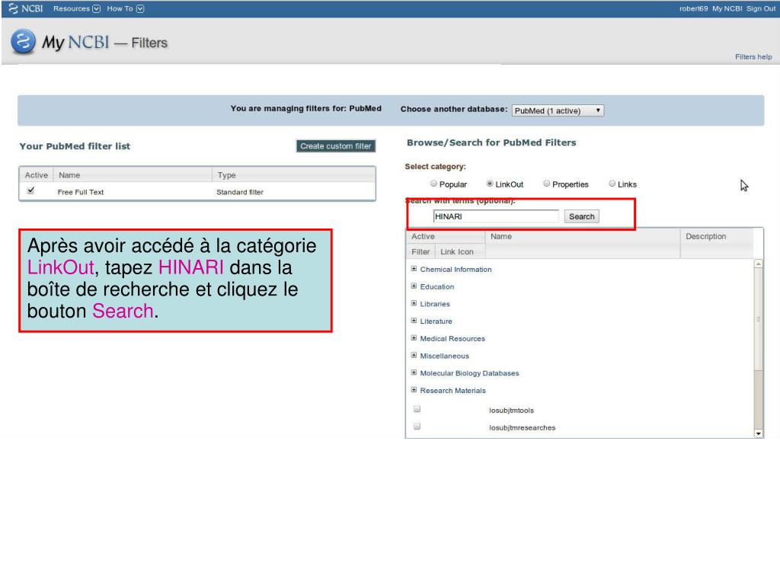Open Filters help link
The width and height of the screenshot is (780, 585).
(753, 56)
